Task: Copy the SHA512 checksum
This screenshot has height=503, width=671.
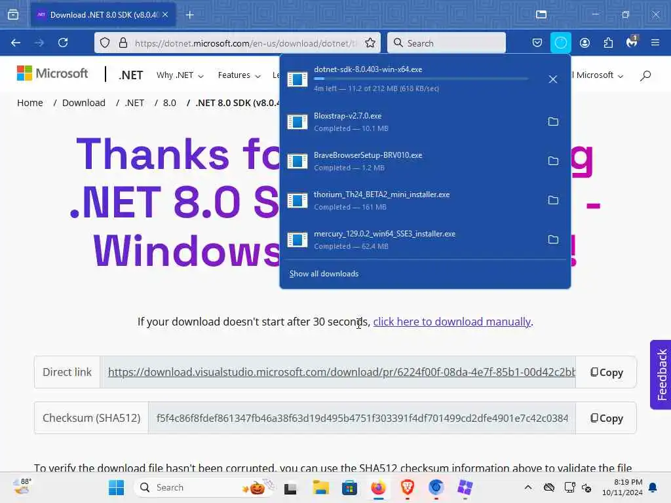Action: coord(606,418)
